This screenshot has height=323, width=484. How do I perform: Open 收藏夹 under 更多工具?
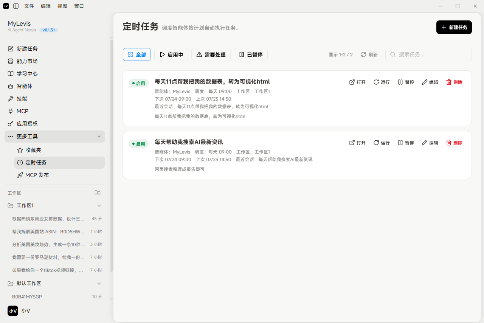(x=59, y=150)
